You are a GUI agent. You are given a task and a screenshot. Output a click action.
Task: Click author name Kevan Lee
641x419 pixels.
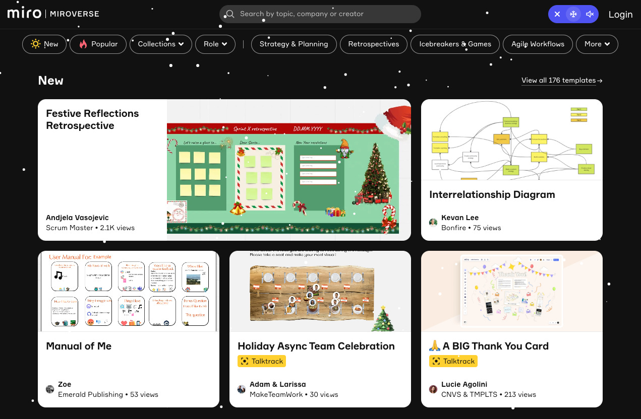[460, 218]
